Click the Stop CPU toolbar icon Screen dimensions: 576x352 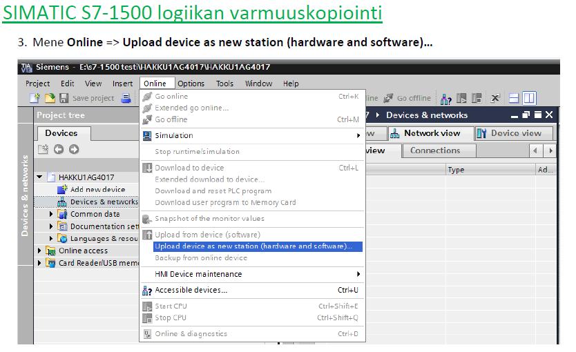coord(477,98)
